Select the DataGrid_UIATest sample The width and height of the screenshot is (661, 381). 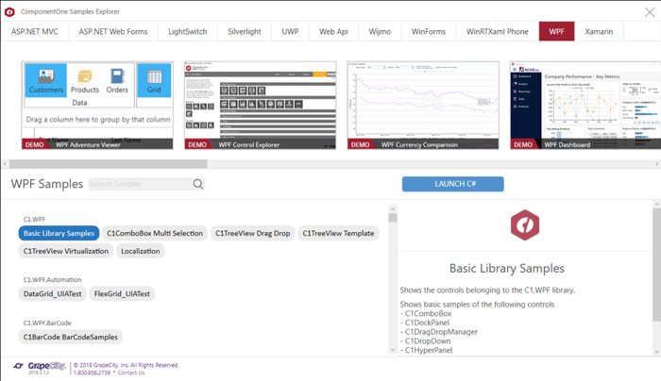click(x=52, y=294)
